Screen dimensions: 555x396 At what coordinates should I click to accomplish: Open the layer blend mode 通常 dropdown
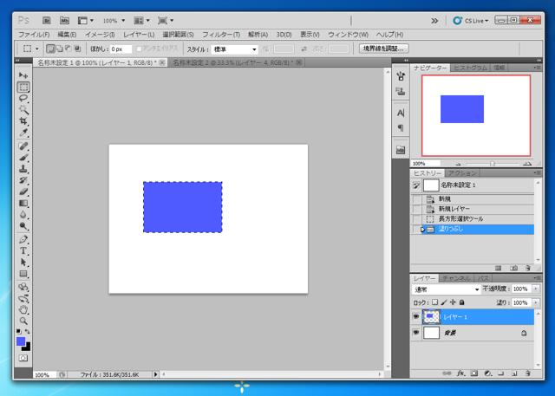coord(447,289)
